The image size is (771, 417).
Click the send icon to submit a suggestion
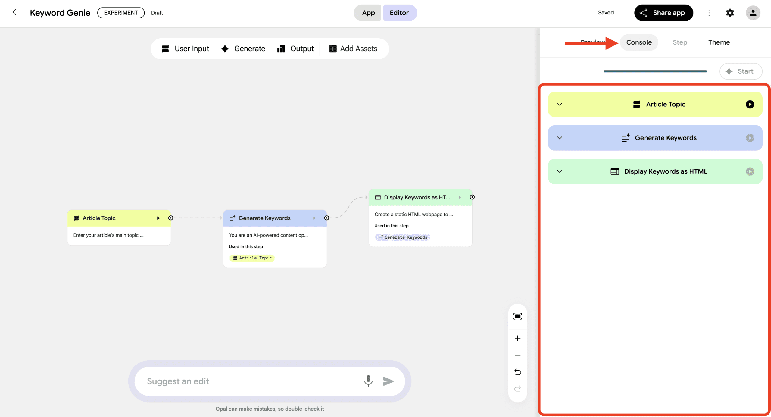click(389, 381)
